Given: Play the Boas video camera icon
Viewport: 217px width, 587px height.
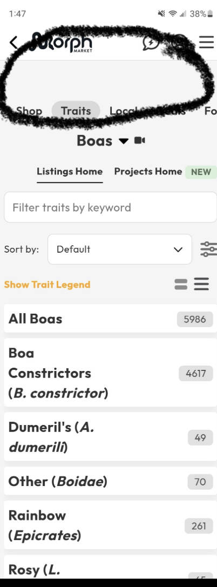Looking at the screenshot, I should (140, 141).
